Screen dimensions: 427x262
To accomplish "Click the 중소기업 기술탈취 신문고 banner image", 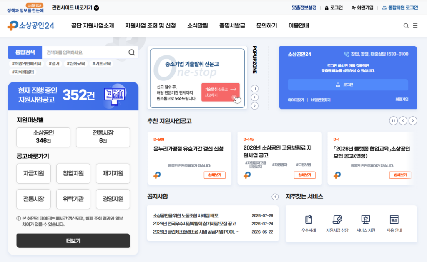I will [197, 78].
